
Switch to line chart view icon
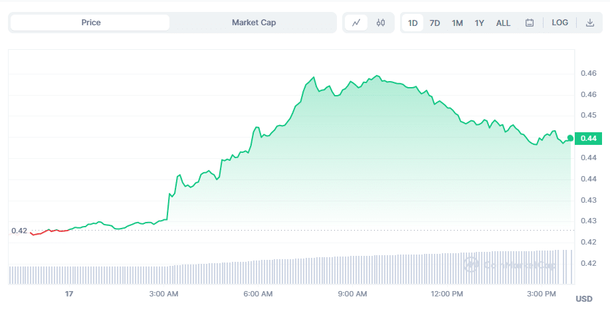(356, 23)
